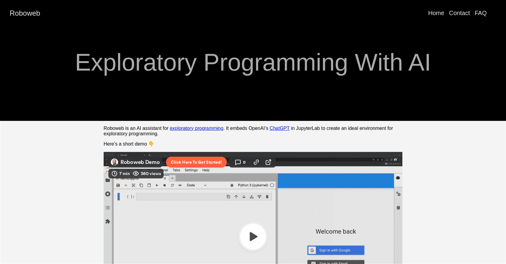Click Sign in with Google button
Image resolution: width=506 pixels, height=264 pixels.
336,250
